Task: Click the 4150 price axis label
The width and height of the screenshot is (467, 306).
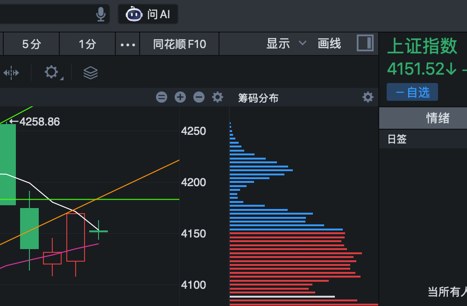Action: pyautogui.click(x=194, y=234)
